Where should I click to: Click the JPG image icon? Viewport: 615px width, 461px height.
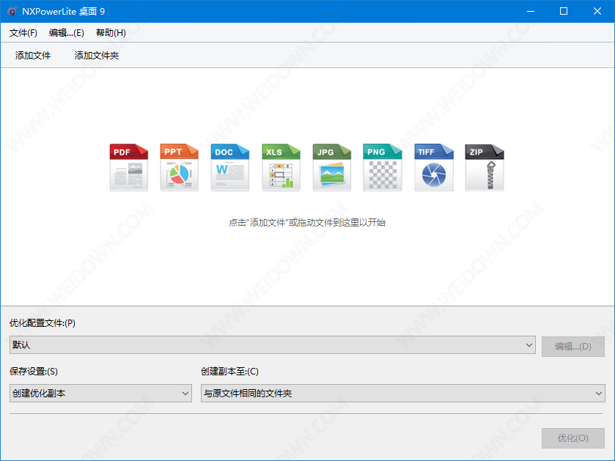coord(332,168)
